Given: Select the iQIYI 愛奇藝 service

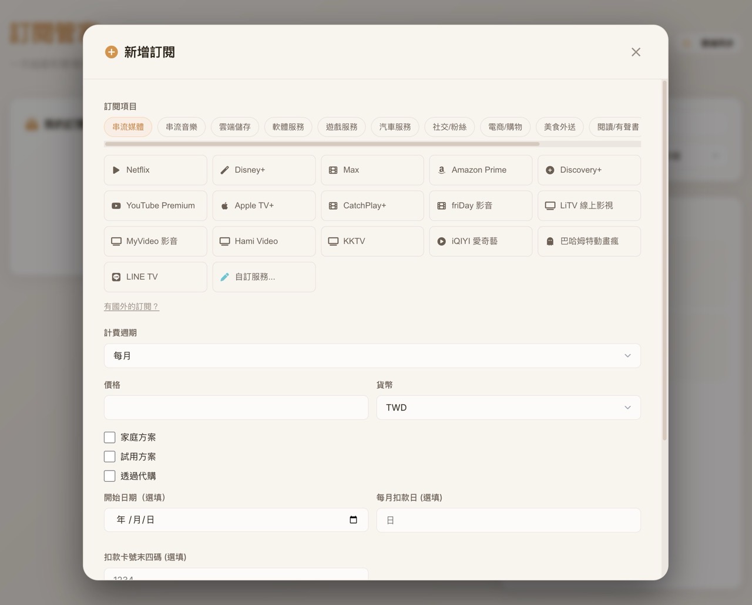Looking at the screenshot, I should pos(480,241).
